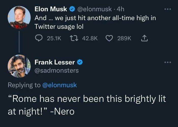Click the share icon on Elon Musk's tweet

pos(143,38)
